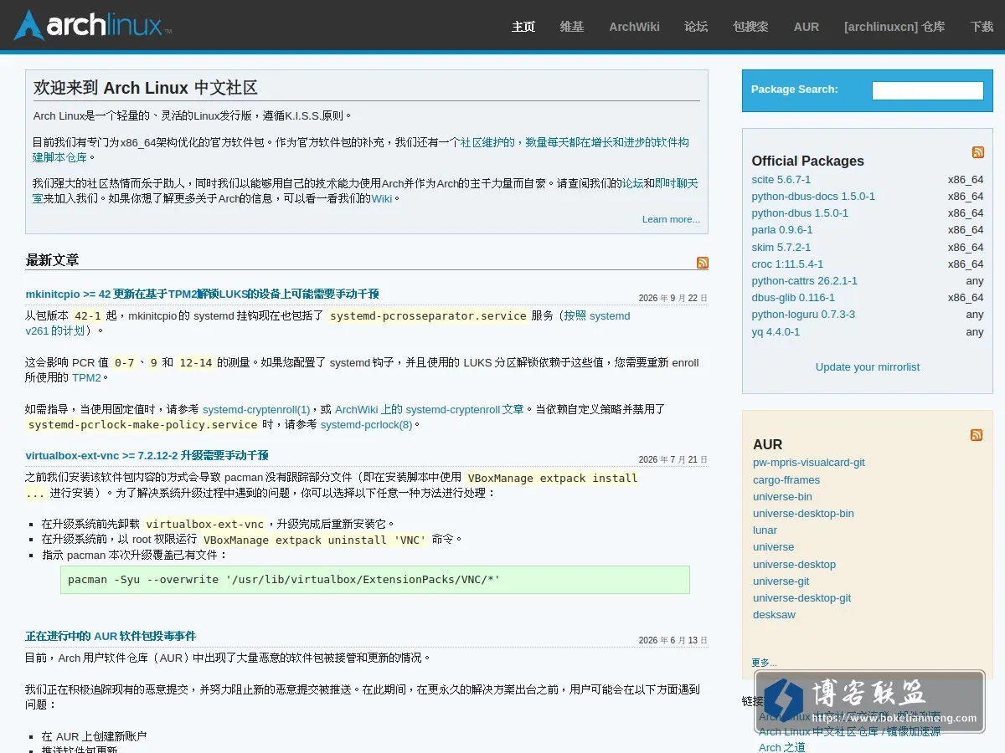The width and height of the screenshot is (1005, 753).
Task: Open AUR package universe-desktop
Action: pyautogui.click(x=794, y=565)
